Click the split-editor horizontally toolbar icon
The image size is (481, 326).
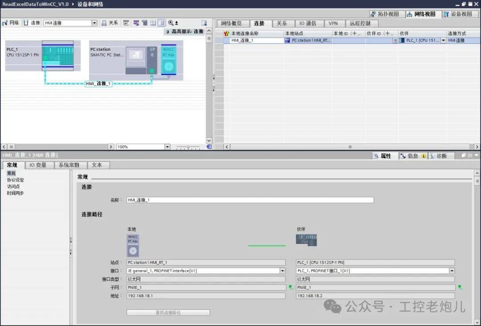(x=153, y=23)
